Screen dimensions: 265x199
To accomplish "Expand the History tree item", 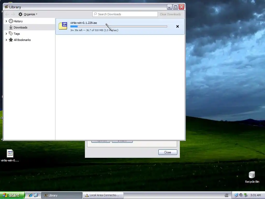I will [6, 21].
